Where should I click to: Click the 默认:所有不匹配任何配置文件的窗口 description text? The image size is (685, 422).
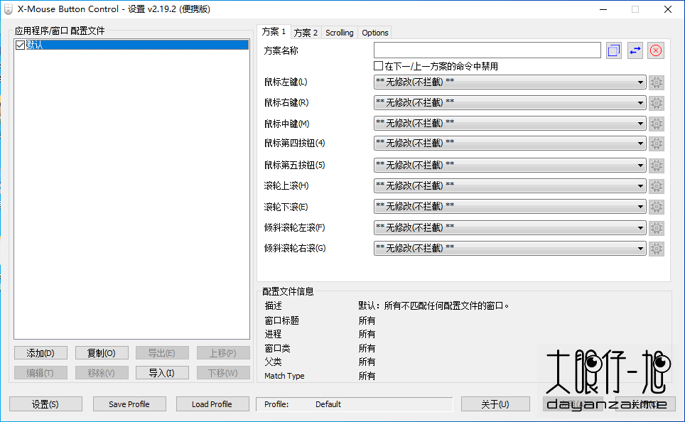pos(433,305)
